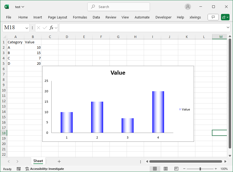Click the macro recording icon in status bar
233x172 pixels.
tap(18, 169)
